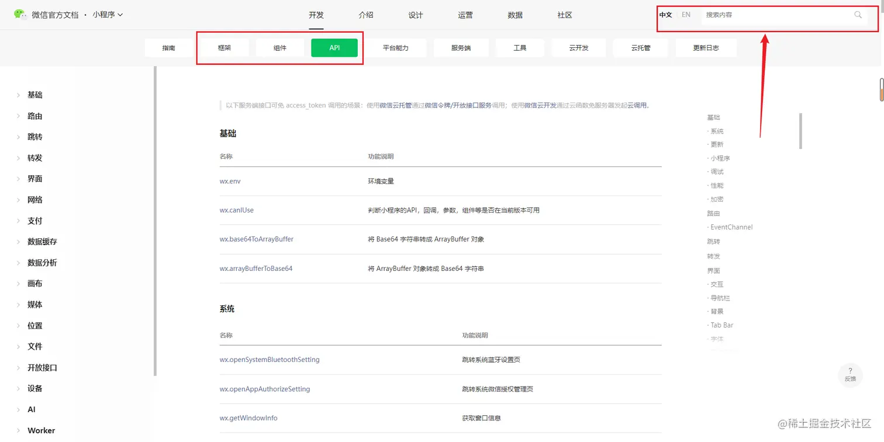Expand the 转发 chevron in the sidebar tree
This screenshot has height=442, width=884.
point(18,158)
